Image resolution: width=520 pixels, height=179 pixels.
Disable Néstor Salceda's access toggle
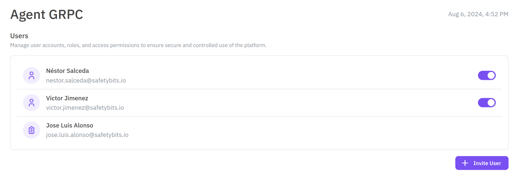pyautogui.click(x=487, y=76)
